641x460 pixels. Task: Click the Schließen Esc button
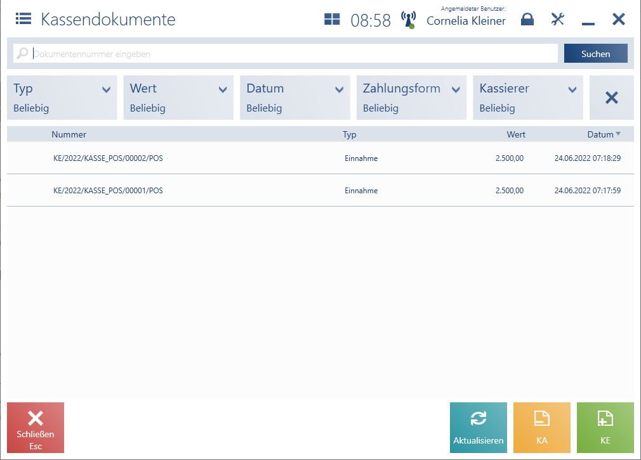click(x=36, y=428)
